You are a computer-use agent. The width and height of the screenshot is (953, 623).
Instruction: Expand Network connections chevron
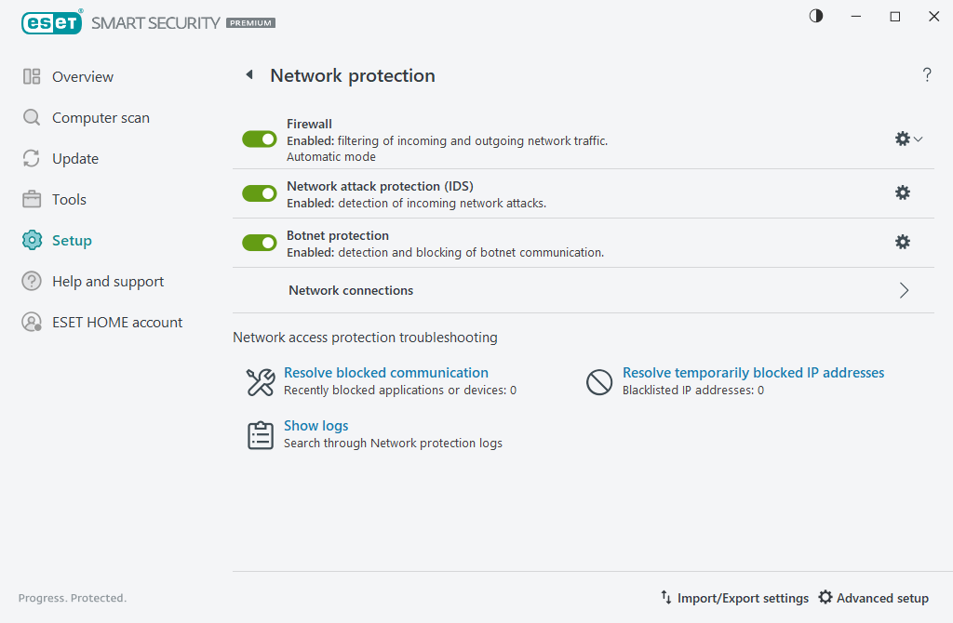[x=904, y=290]
